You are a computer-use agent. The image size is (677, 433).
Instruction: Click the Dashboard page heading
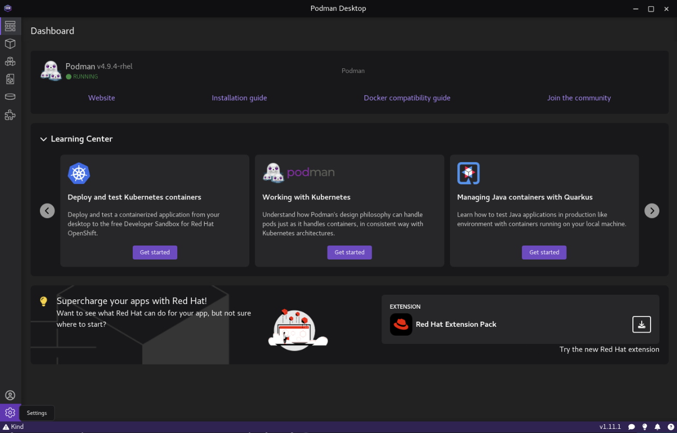pyautogui.click(x=52, y=31)
